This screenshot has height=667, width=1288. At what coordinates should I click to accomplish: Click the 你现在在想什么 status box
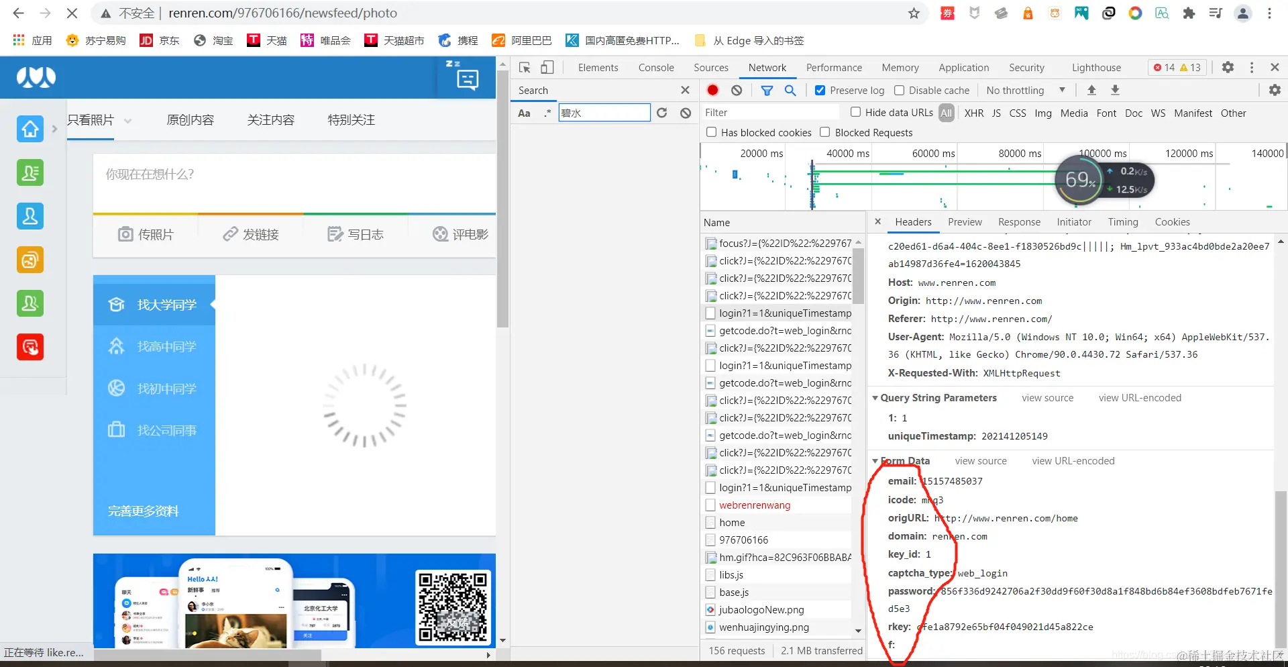[294, 183]
